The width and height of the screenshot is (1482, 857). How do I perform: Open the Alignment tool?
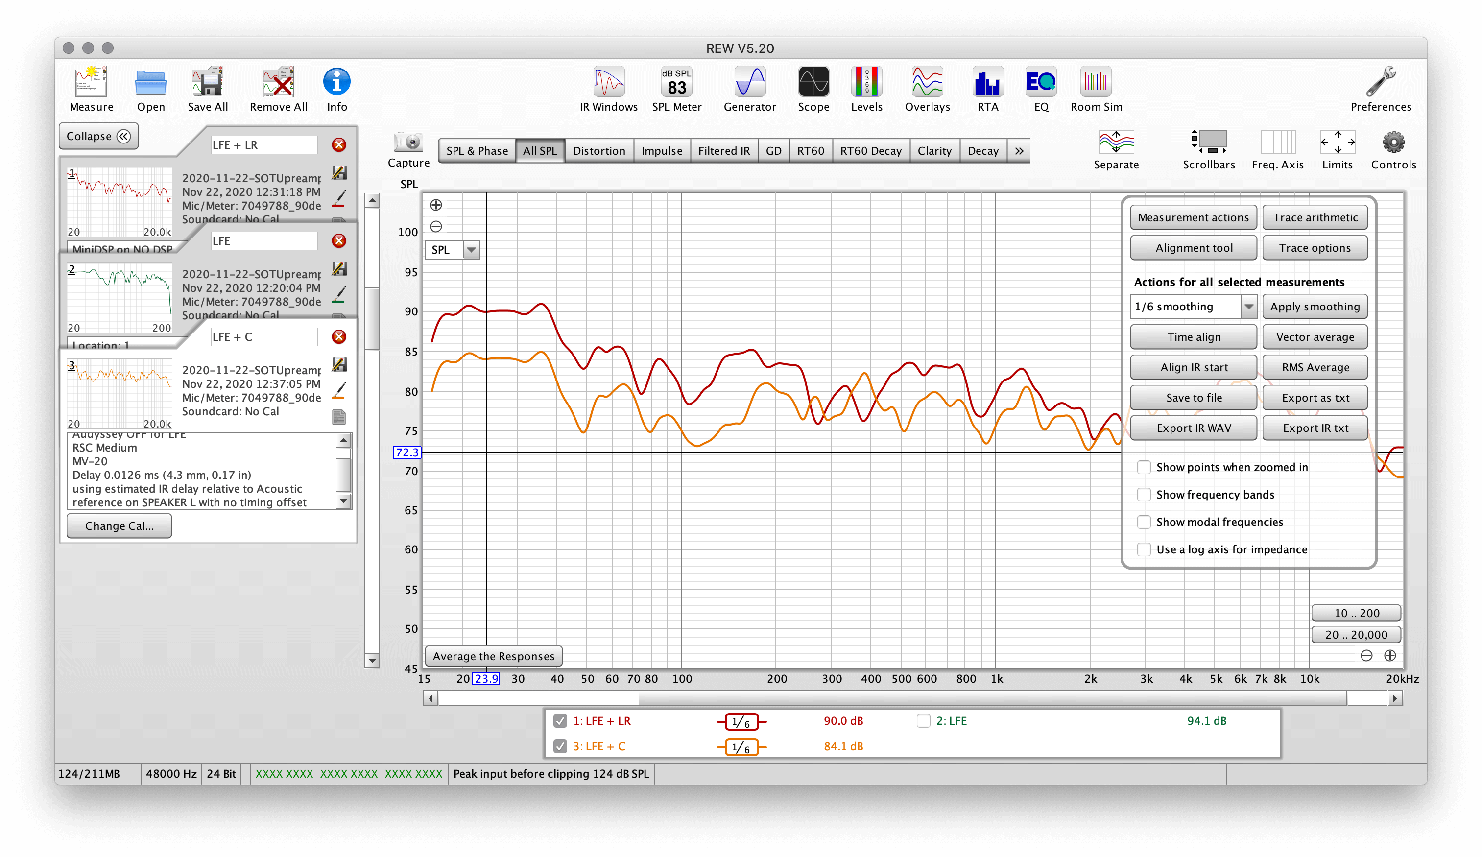coord(1193,248)
